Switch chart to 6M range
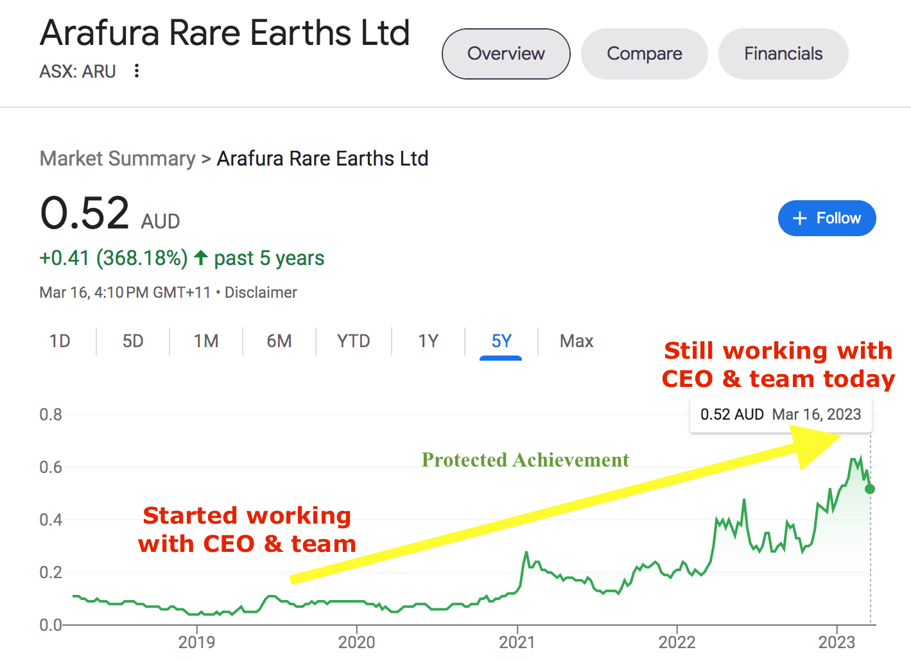 [279, 341]
